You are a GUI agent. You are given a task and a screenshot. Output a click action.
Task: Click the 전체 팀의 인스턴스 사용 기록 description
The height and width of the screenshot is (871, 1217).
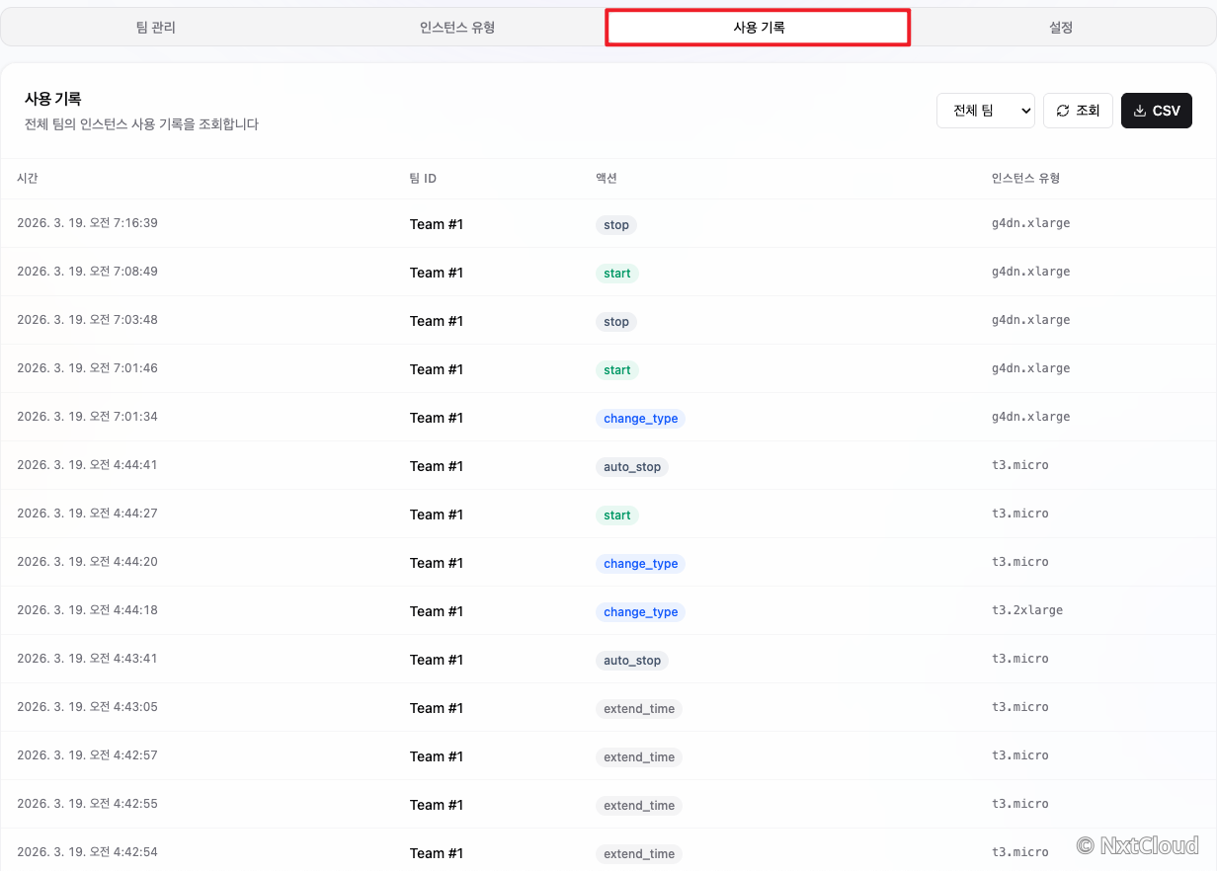tap(141, 124)
